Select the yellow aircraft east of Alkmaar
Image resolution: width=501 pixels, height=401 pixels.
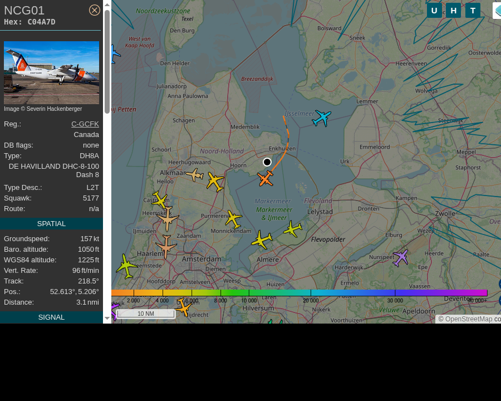click(x=215, y=182)
